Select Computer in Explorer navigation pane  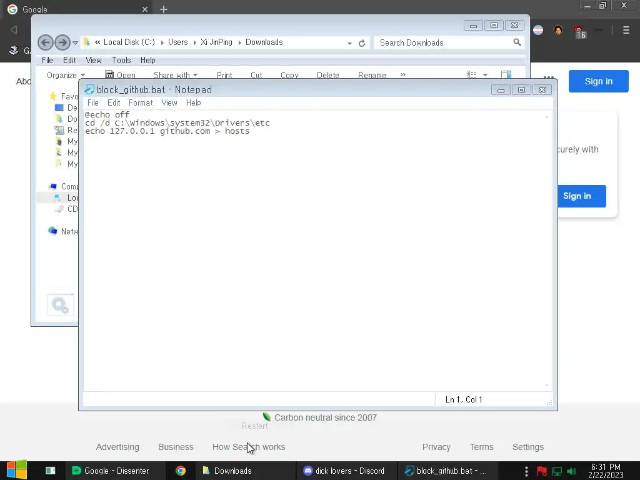tap(64, 186)
